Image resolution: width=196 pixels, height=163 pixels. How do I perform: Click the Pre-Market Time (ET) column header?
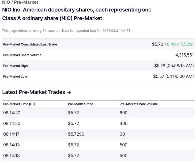19,104
